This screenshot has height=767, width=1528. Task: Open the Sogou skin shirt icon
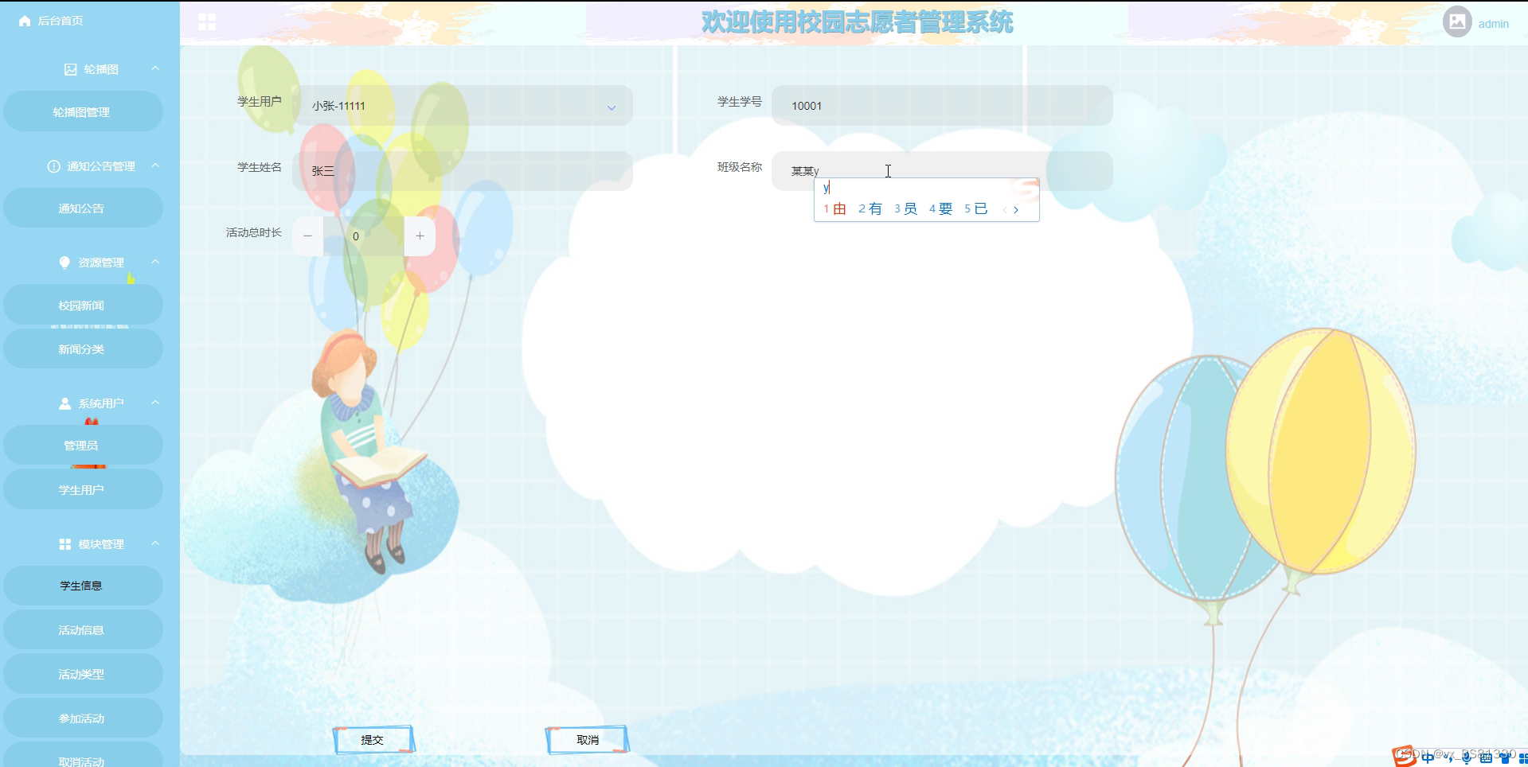(x=1505, y=758)
